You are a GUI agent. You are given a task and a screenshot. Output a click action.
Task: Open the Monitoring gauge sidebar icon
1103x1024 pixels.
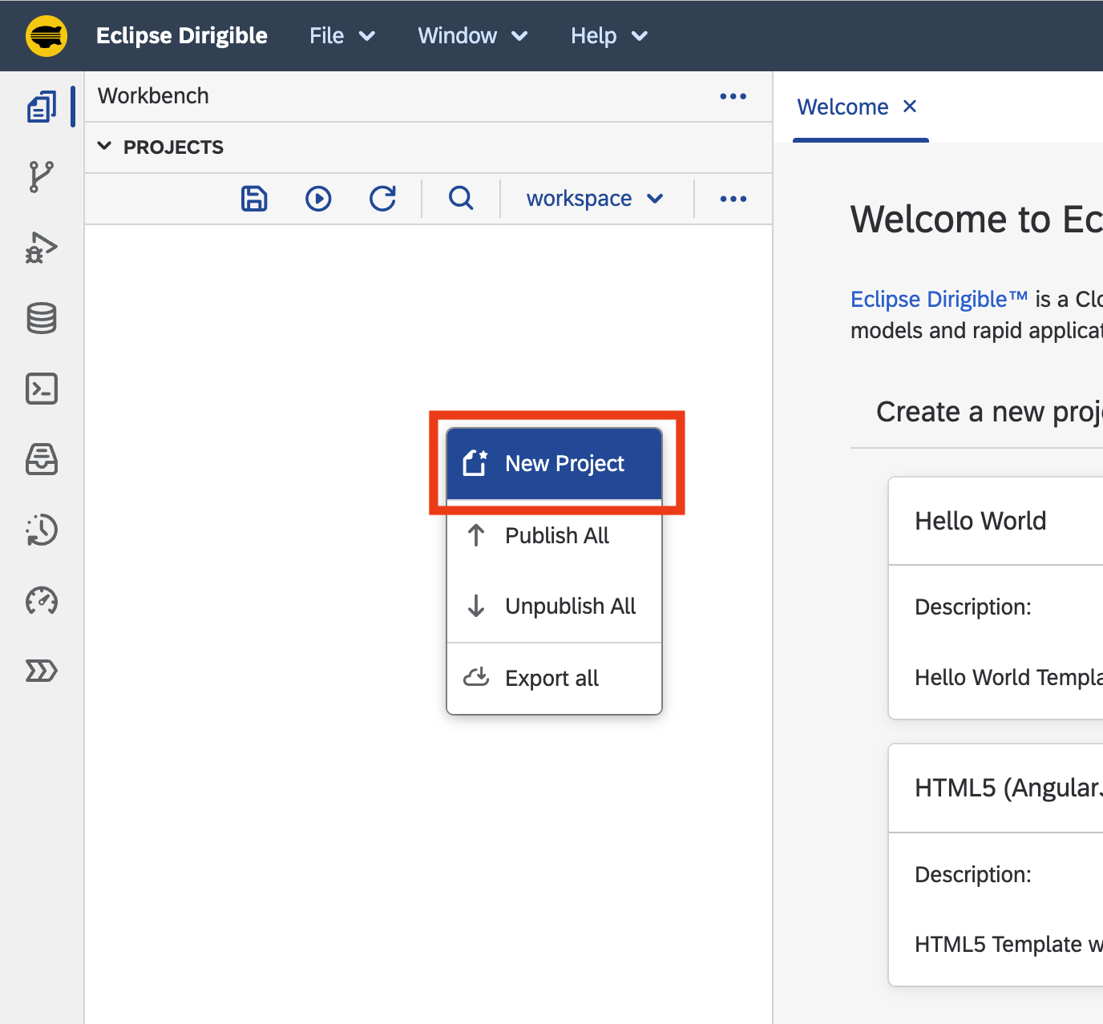coord(42,600)
